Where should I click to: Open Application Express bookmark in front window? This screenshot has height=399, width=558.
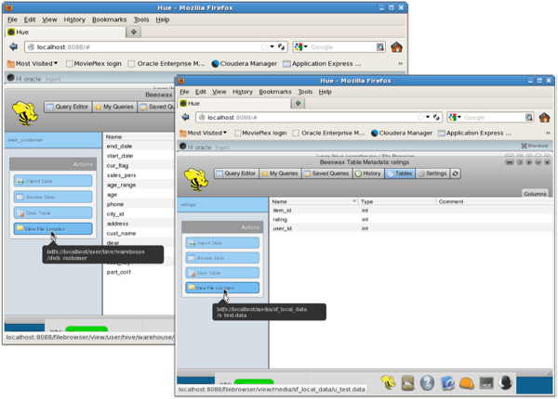pyautogui.click(x=475, y=133)
